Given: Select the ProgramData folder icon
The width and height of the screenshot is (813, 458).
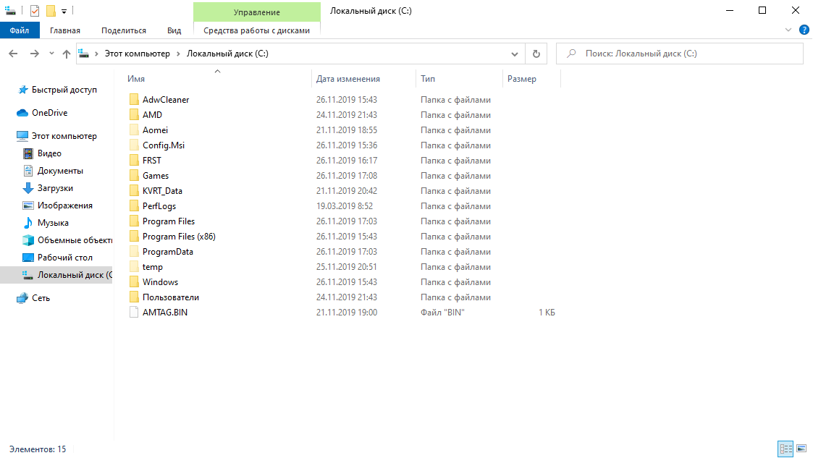Looking at the screenshot, I should 134,251.
